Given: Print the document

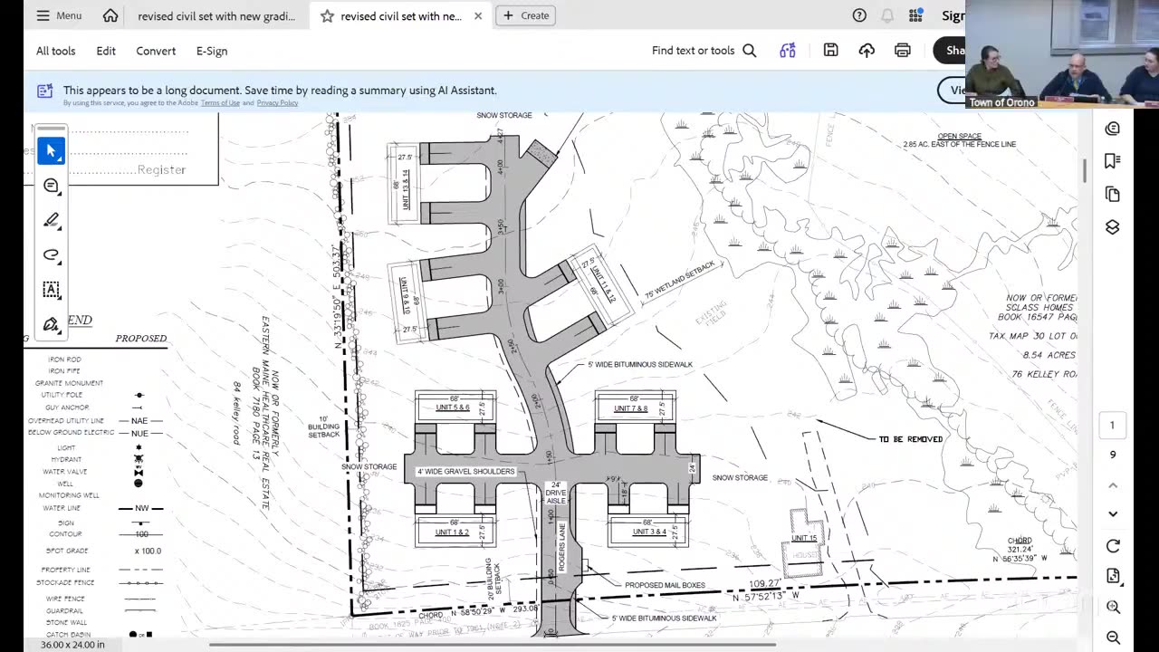Looking at the screenshot, I should pyautogui.click(x=902, y=51).
